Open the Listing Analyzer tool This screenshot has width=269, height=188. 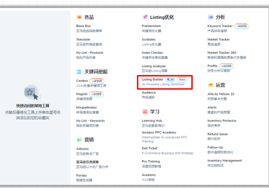(x=154, y=66)
